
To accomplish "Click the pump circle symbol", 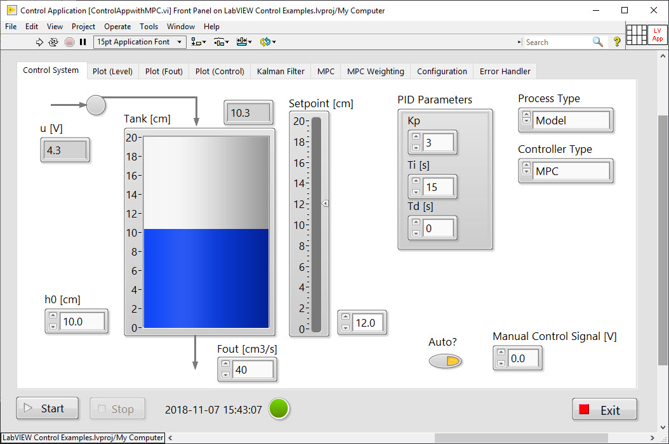I will 96,105.
